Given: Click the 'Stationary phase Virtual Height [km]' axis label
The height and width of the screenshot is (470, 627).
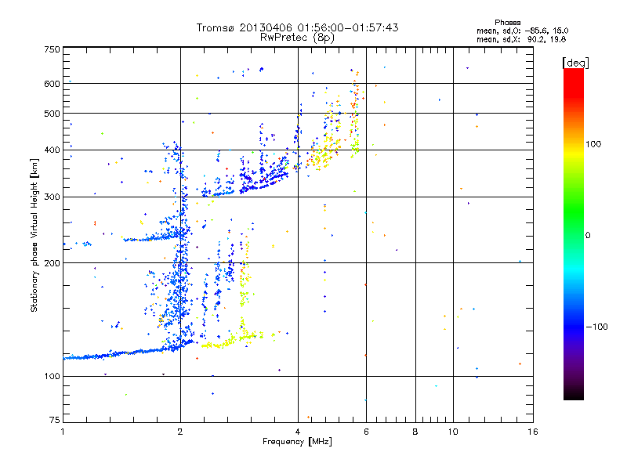Looking at the screenshot, I should [34, 236].
